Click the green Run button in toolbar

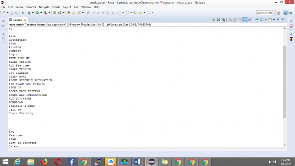37,13
